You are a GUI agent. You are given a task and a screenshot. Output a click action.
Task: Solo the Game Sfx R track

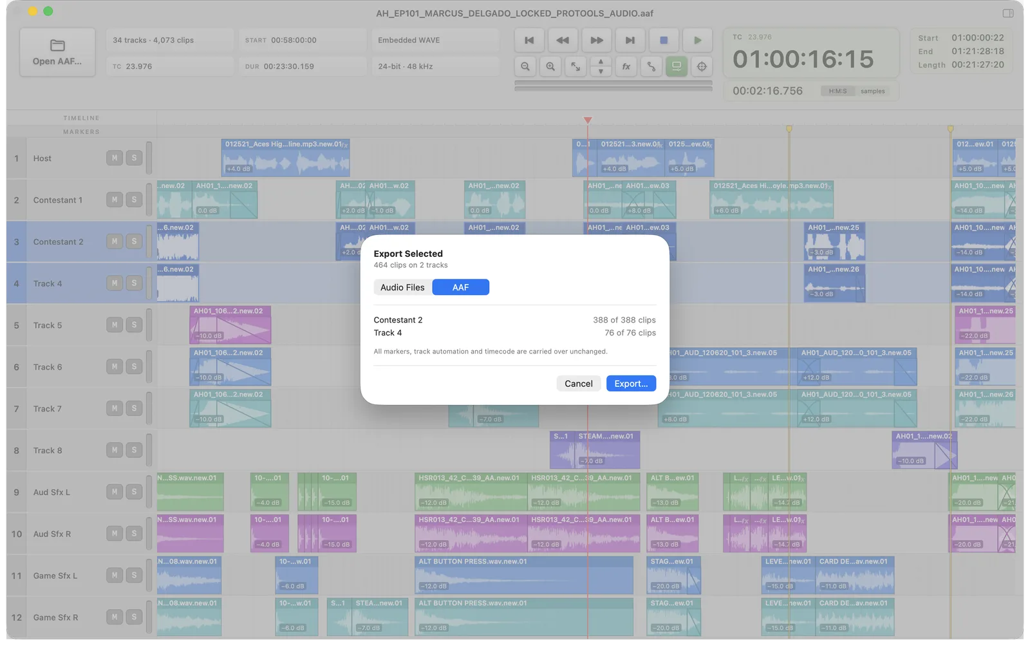(134, 617)
